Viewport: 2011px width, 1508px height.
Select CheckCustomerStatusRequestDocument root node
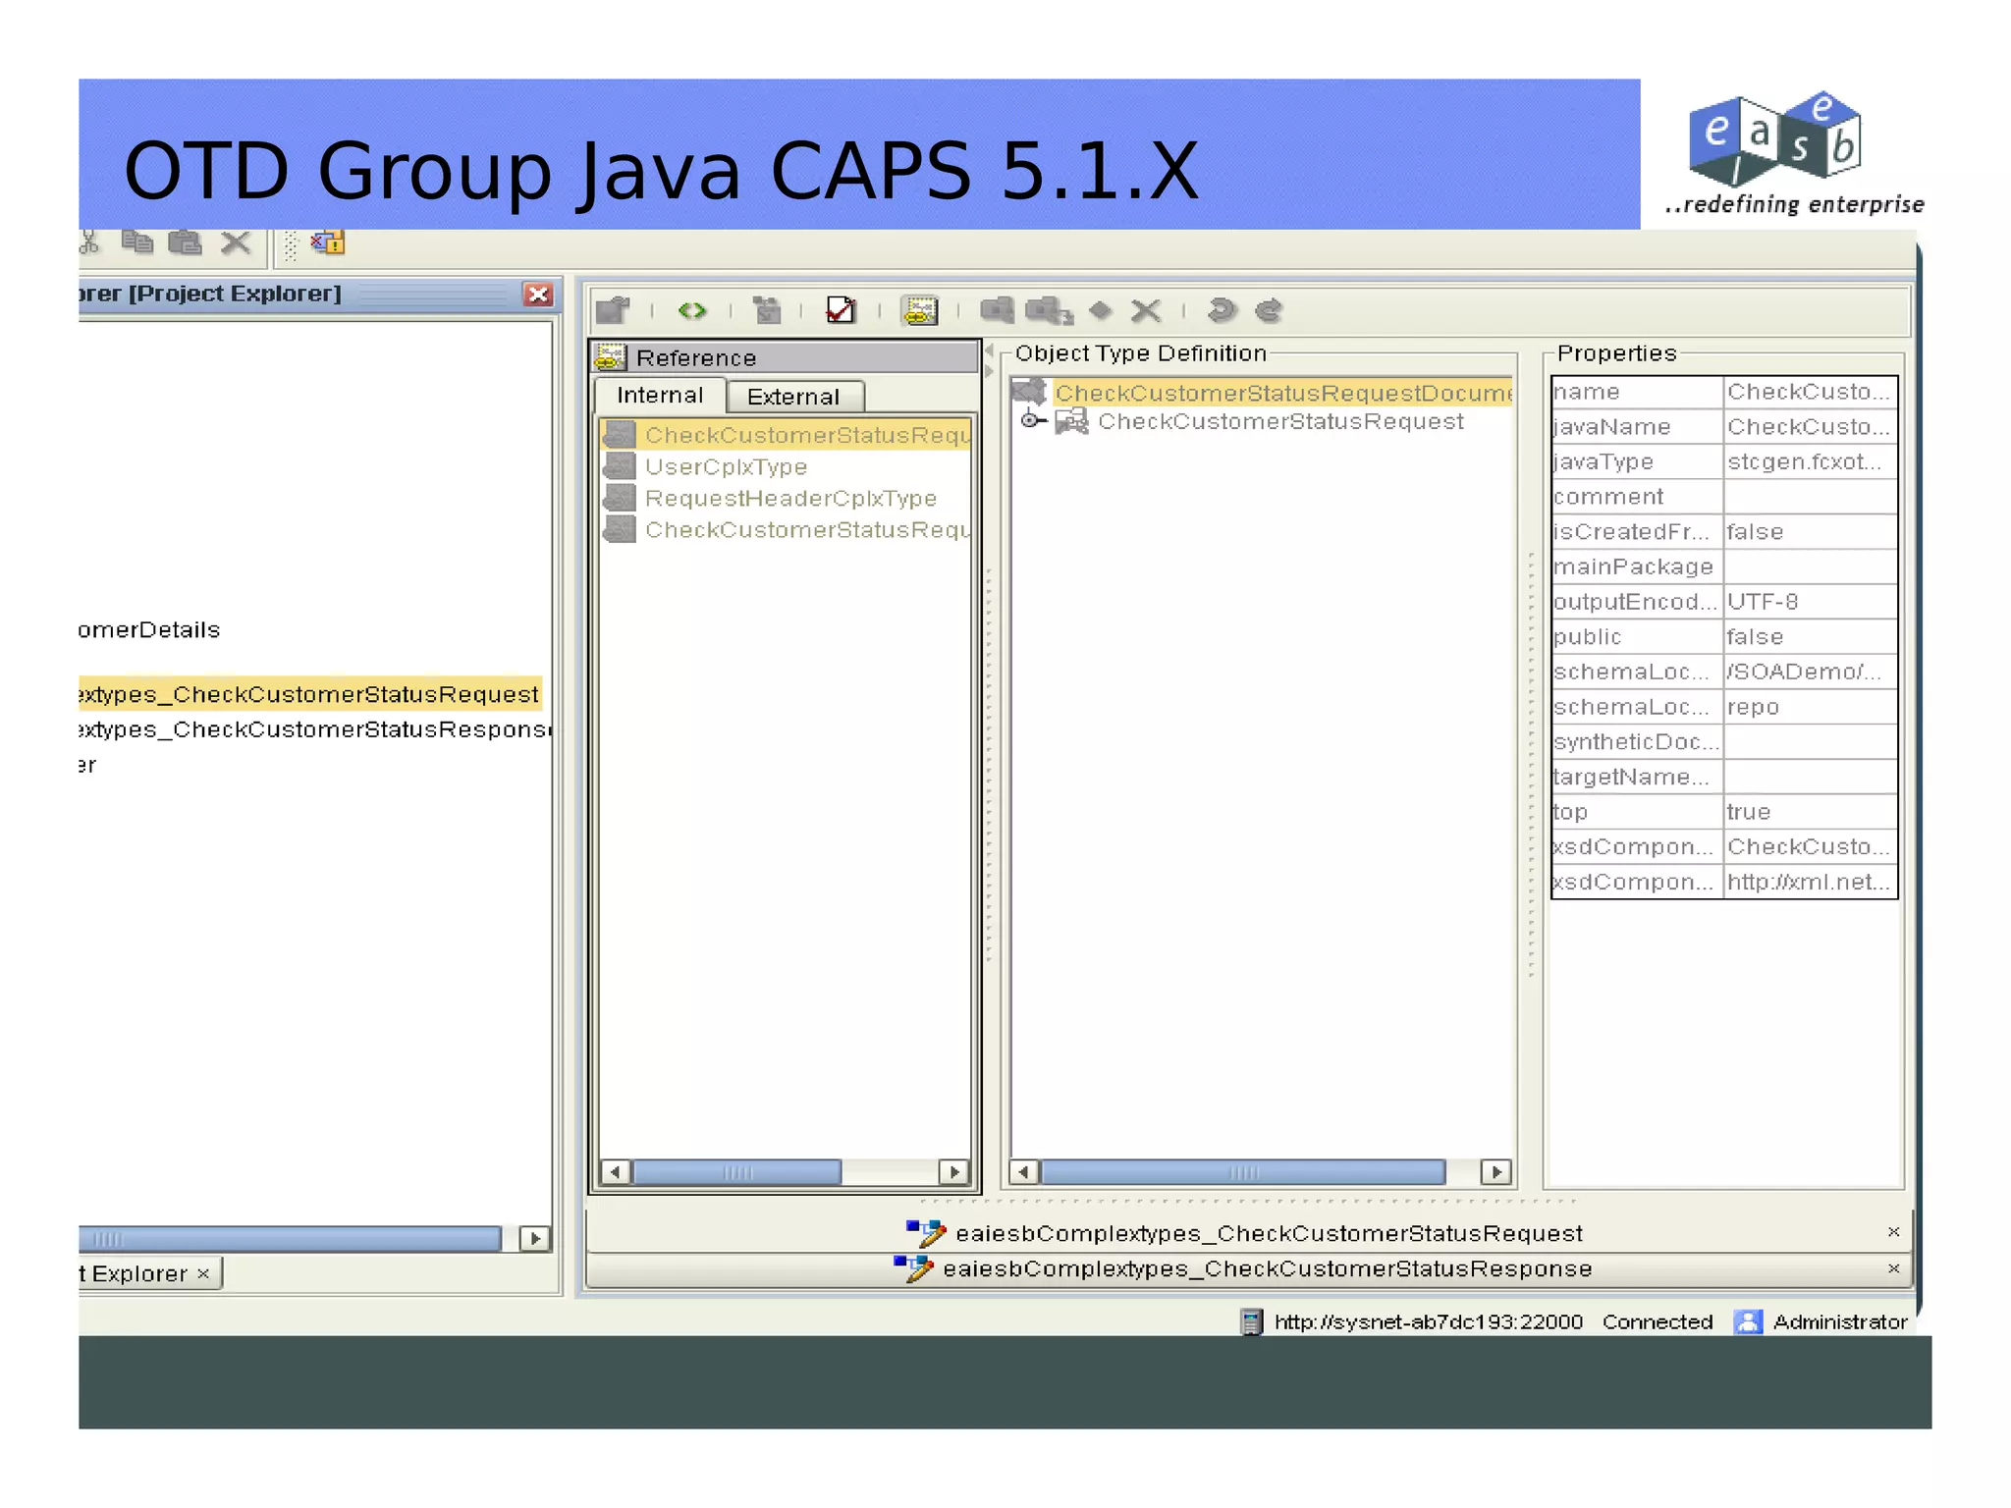click(1283, 393)
